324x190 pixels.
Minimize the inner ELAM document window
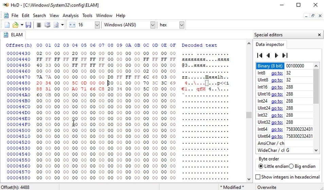(x=306, y=16)
